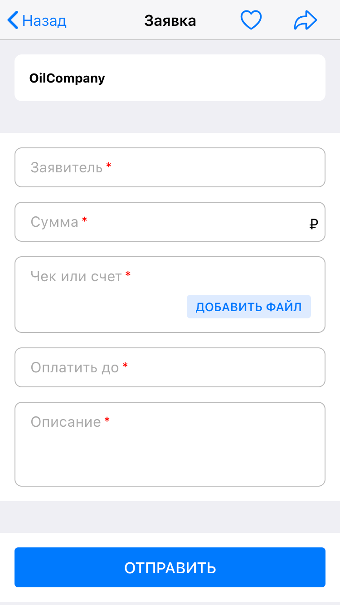Add request to favorites with heart icon

251,21
